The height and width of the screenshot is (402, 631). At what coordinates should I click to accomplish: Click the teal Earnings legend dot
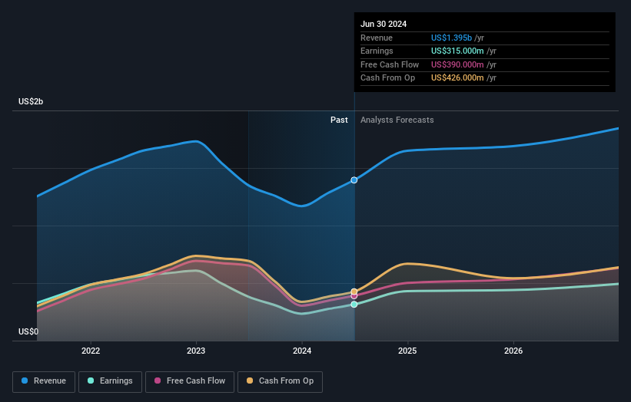click(x=91, y=381)
